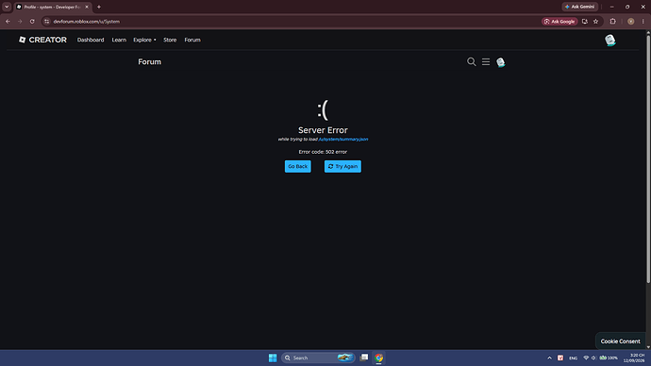This screenshot has height=366, width=651.
Task: Reload the page with refresh icon
Action: (x=32, y=21)
